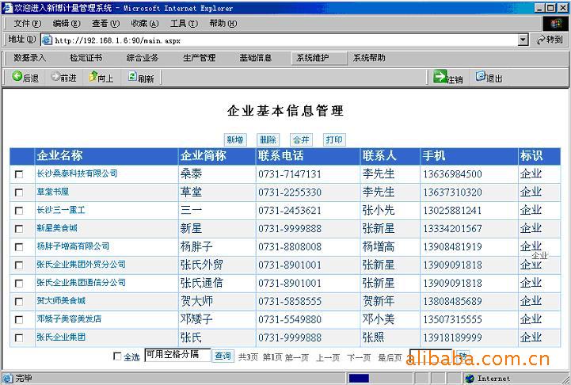Expand the address bar dropdown arrow
The width and height of the screenshot is (571, 385).
tap(523, 40)
